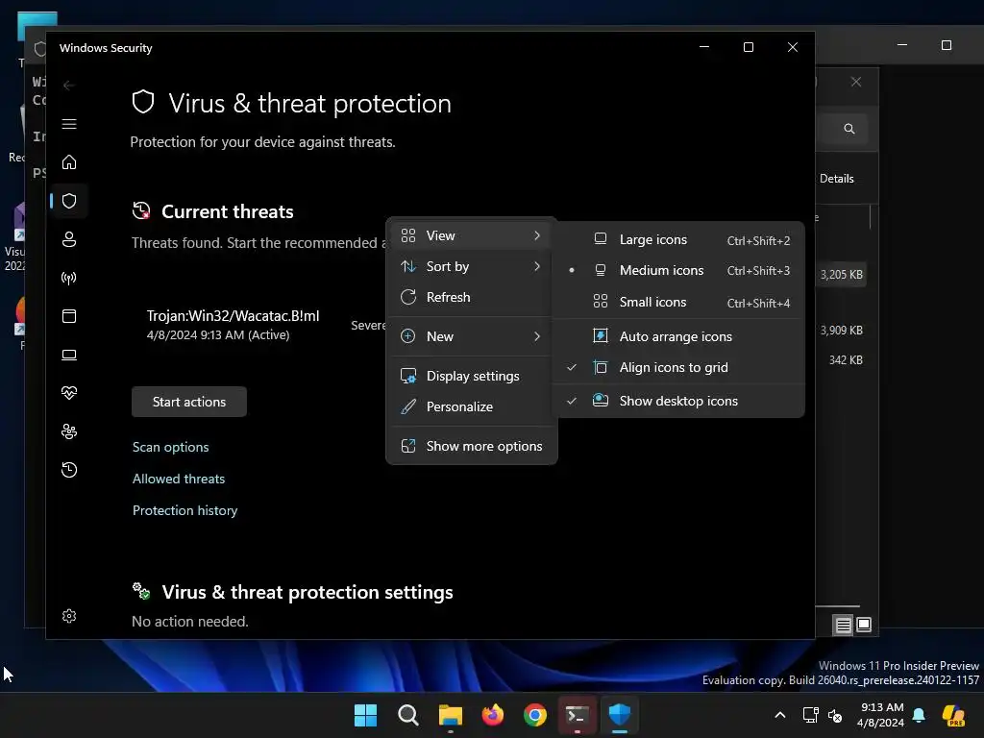Open the Copilot preview icon in taskbar
The height and width of the screenshot is (738, 984).
[x=953, y=715]
